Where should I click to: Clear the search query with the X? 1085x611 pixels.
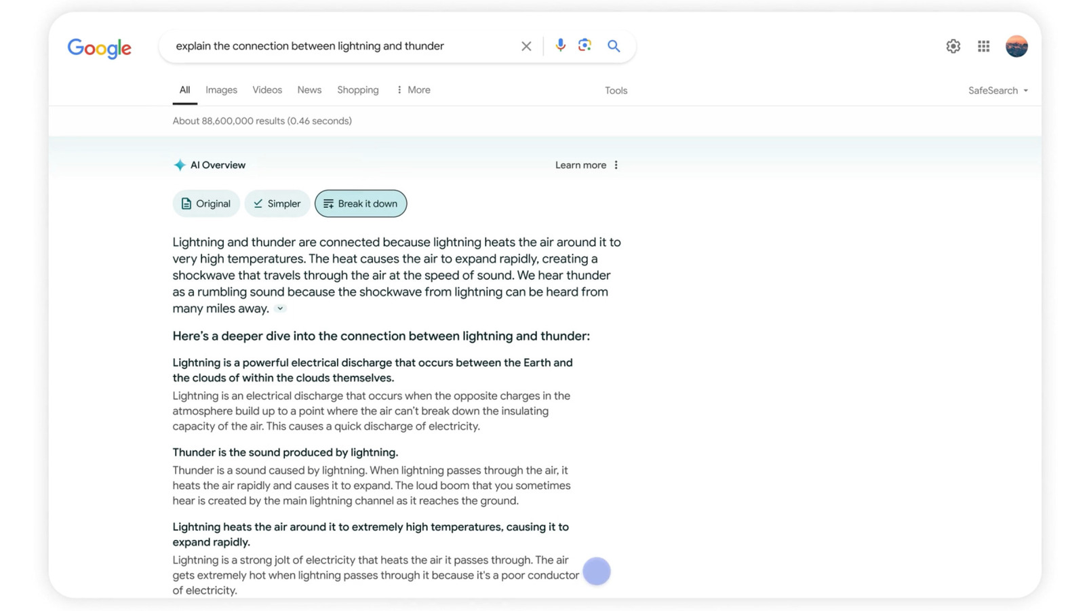(x=526, y=45)
